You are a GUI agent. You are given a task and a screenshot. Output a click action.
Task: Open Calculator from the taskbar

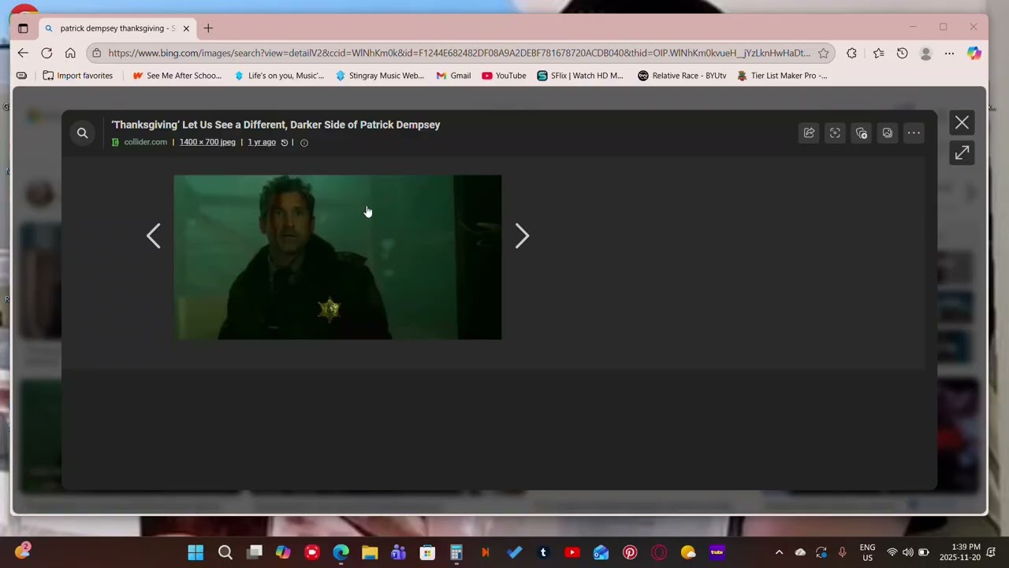[x=456, y=552]
